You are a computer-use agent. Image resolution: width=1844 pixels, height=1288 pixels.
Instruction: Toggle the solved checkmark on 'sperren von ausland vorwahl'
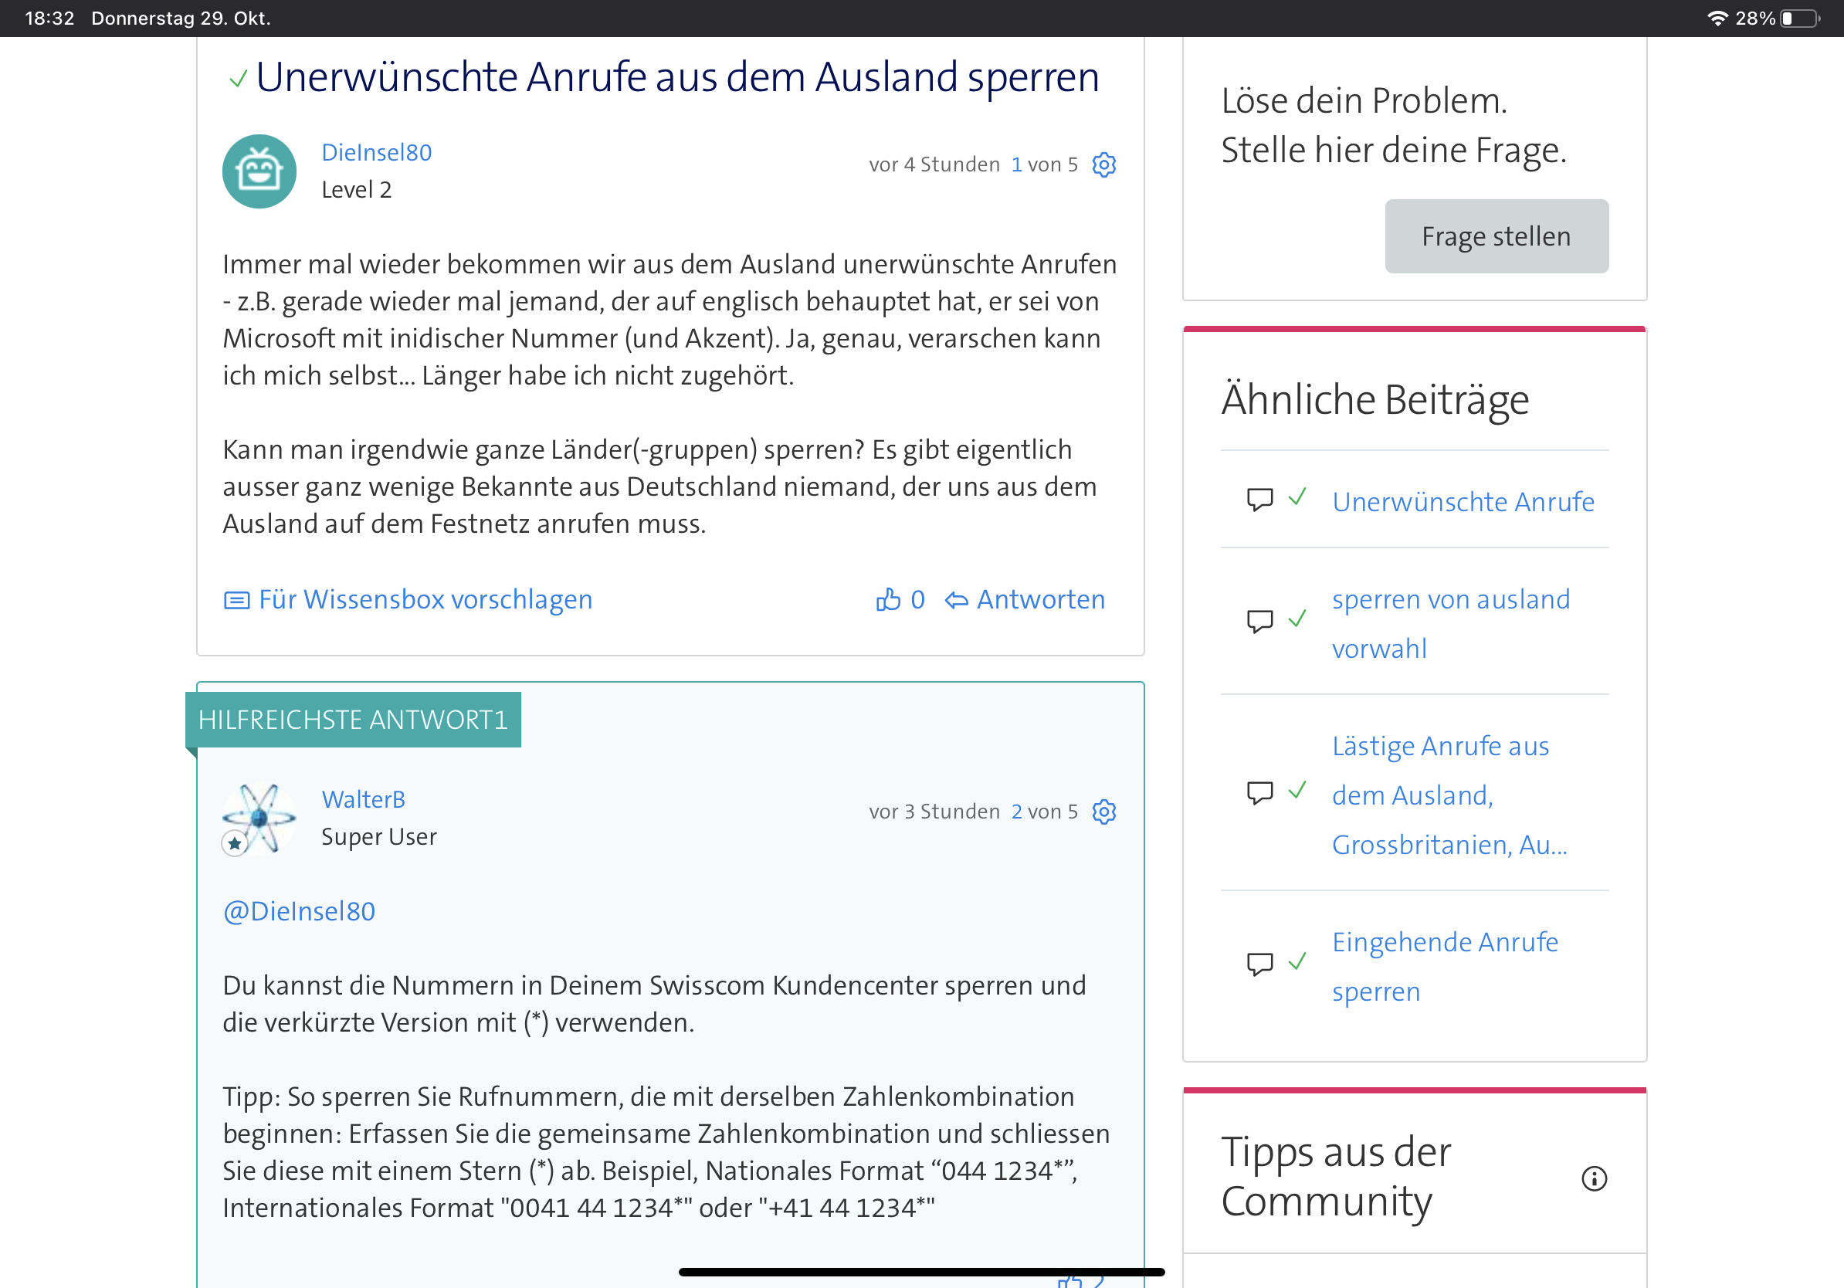click(1297, 622)
